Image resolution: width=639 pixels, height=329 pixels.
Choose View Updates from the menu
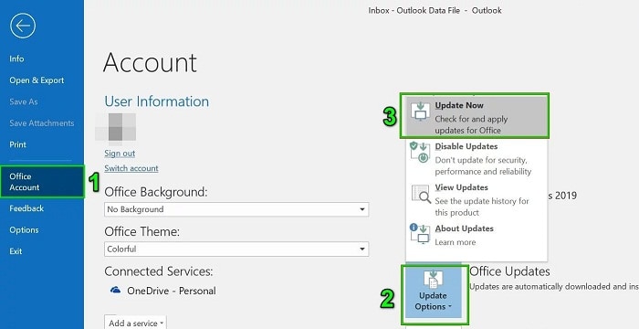477,199
